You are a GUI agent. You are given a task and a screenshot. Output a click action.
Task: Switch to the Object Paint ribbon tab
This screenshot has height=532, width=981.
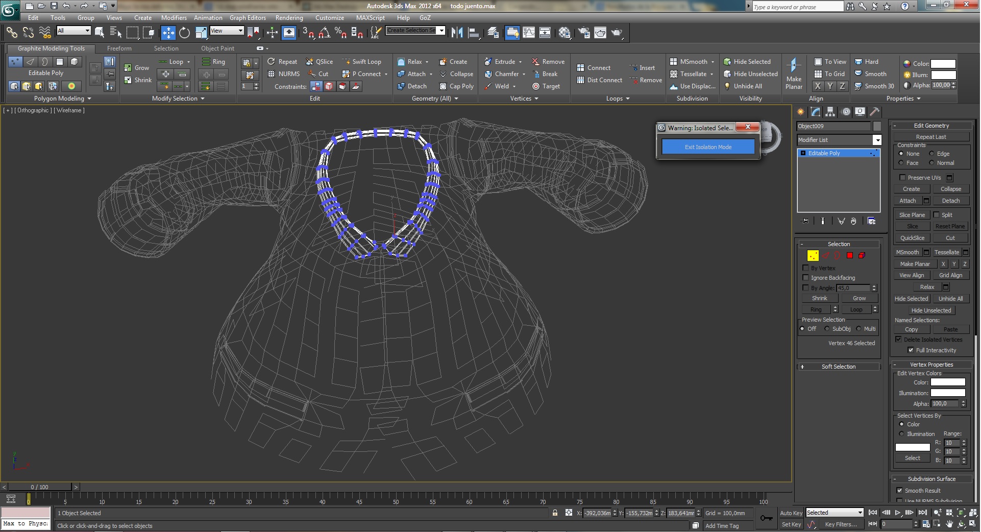point(217,49)
